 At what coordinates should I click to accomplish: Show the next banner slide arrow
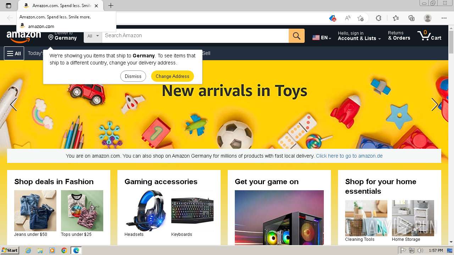click(434, 104)
